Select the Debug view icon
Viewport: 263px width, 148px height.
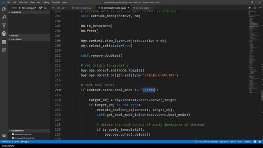point(4,34)
